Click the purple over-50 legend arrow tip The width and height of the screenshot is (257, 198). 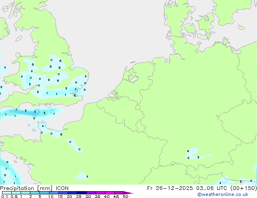[128, 193]
